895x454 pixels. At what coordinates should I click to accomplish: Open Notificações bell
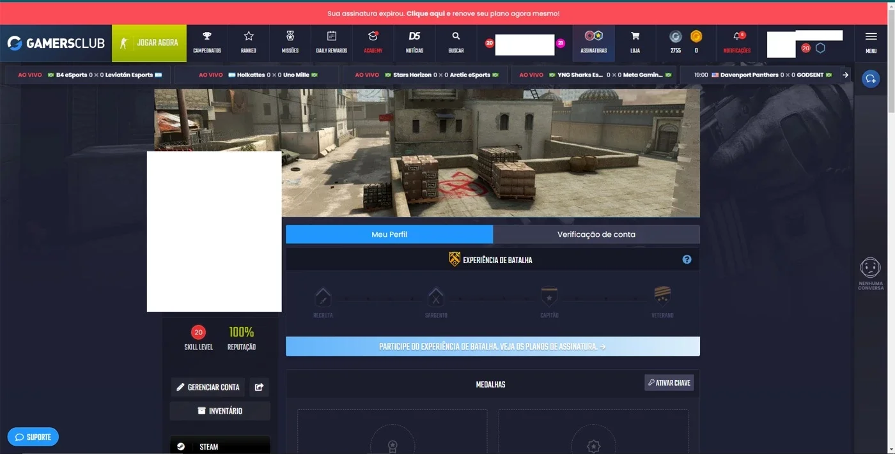(737, 43)
